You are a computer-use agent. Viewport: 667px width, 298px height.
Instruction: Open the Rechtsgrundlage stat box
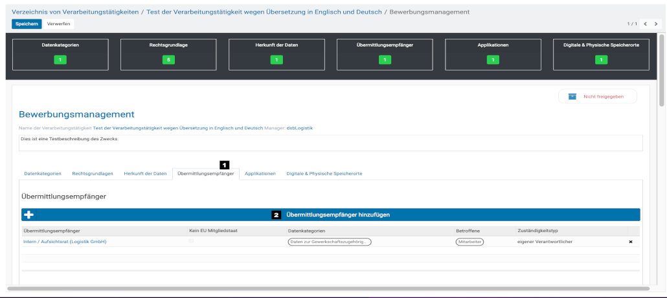point(168,54)
